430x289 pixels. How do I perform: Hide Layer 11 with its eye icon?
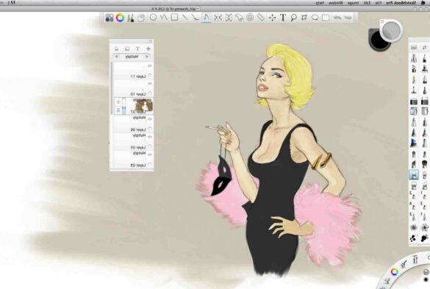[150, 66]
